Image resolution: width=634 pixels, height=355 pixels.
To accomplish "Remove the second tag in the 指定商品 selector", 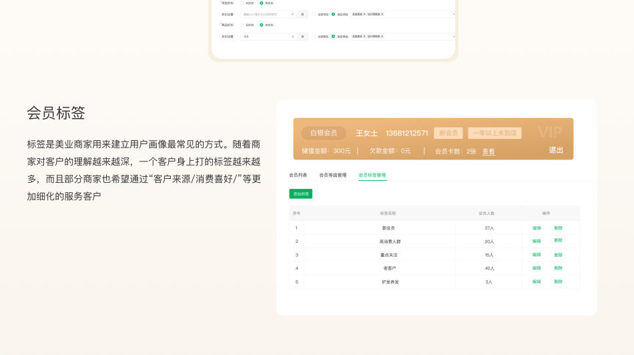I will pyautogui.click(x=382, y=36).
